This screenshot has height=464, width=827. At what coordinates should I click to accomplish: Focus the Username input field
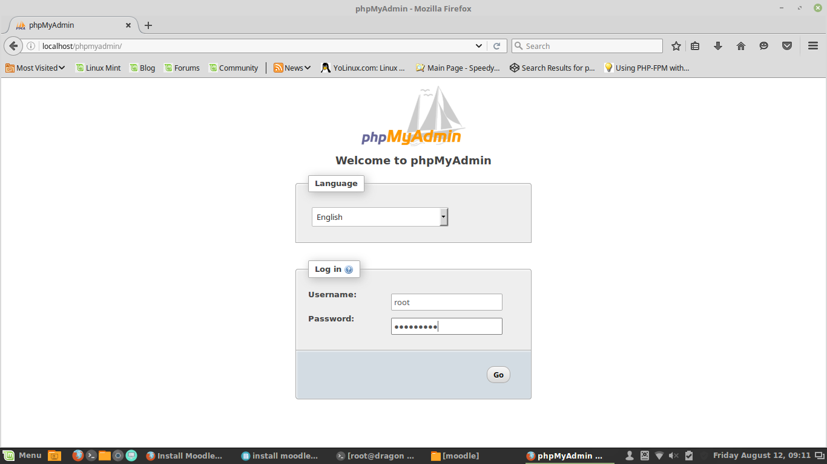coord(447,302)
